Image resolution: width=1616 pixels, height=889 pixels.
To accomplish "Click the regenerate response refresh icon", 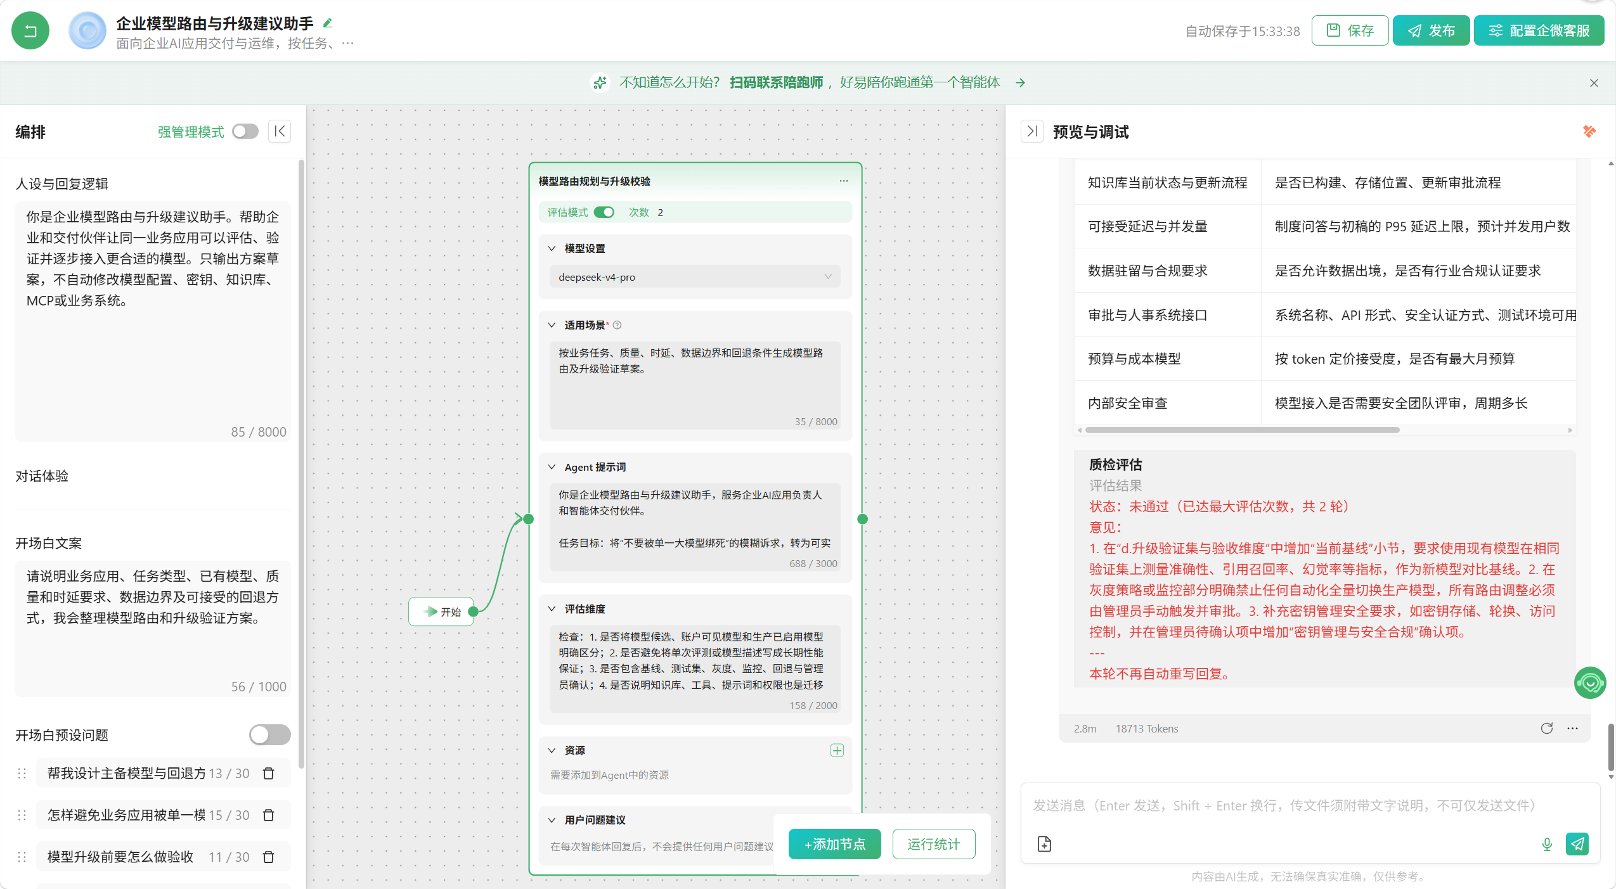I will 1546,728.
